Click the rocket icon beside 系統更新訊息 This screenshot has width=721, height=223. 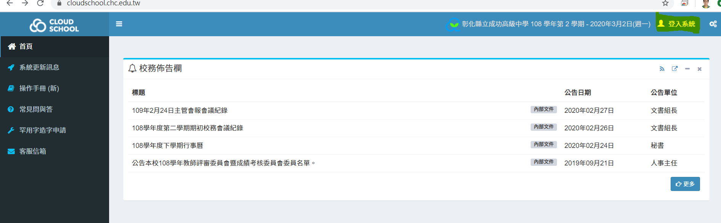pyautogui.click(x=11, y=67)
